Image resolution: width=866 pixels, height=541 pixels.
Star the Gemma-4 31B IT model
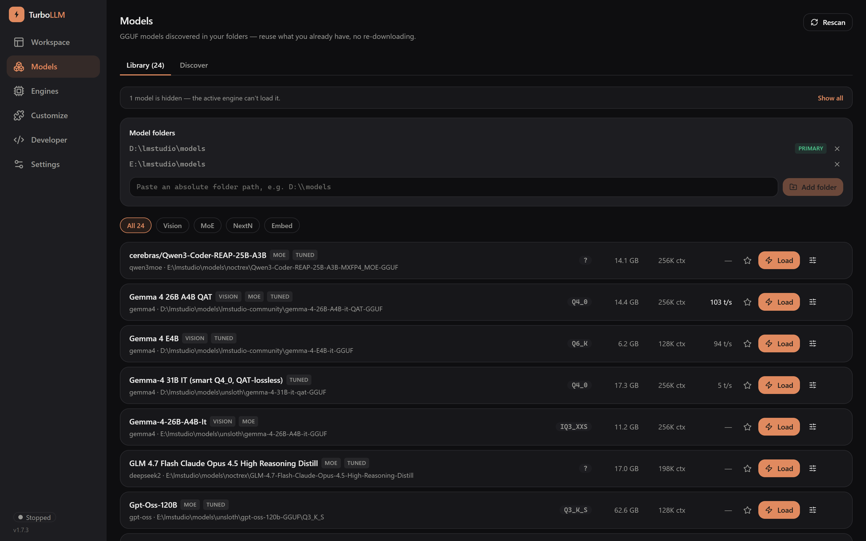pyautogui.click(x=747, y=385)
